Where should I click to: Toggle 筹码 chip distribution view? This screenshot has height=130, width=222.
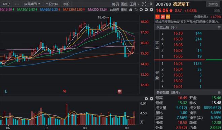coord(115,4)
